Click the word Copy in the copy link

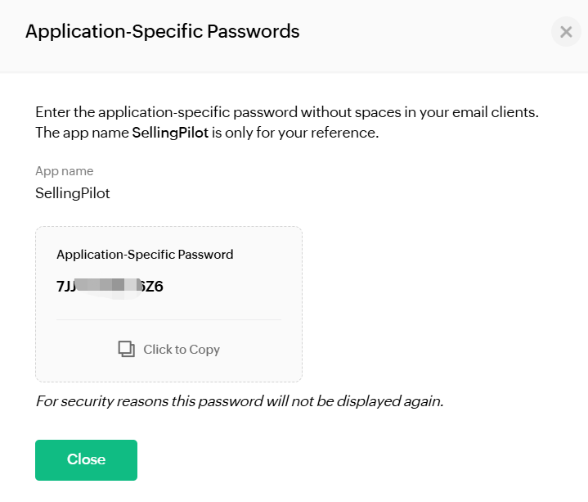204,350
